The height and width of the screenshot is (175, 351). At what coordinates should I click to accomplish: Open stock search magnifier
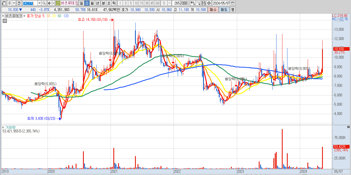pos(44,3)
